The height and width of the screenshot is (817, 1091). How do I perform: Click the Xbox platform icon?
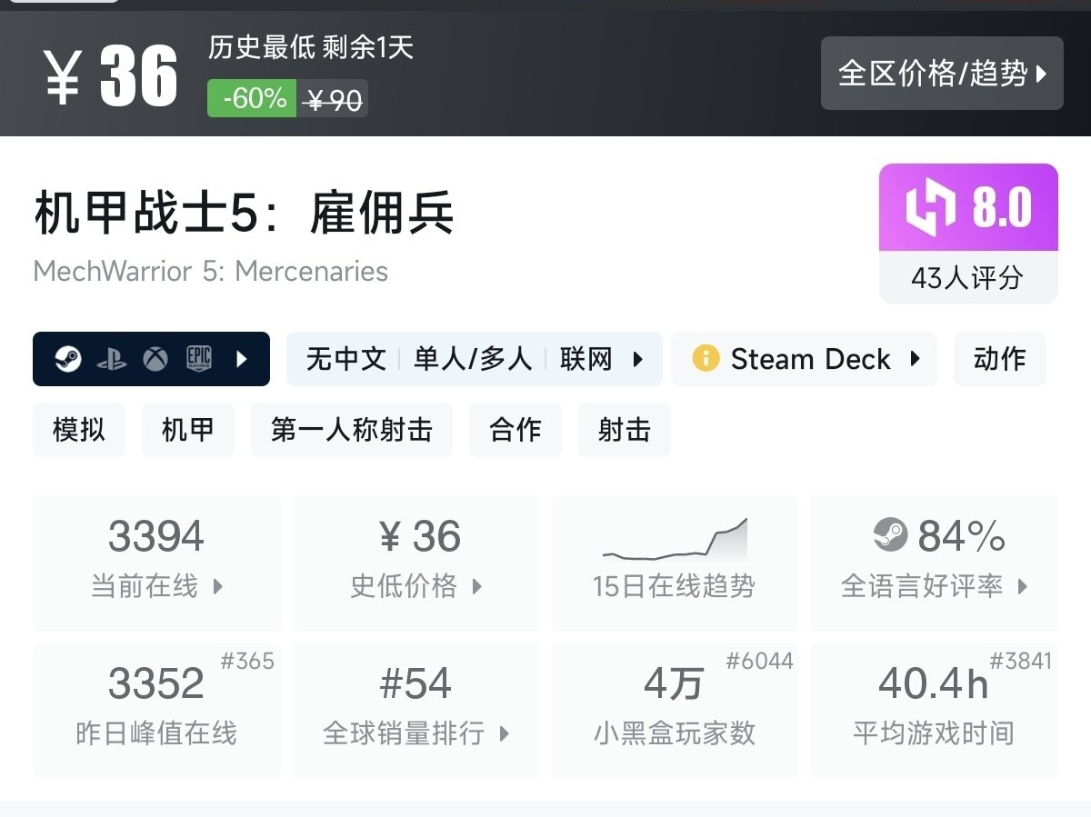(x=155, y=359)
